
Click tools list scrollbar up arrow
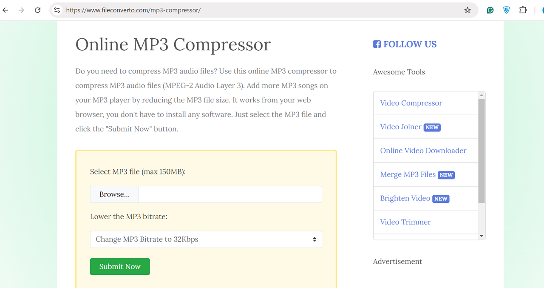point(482,95)
